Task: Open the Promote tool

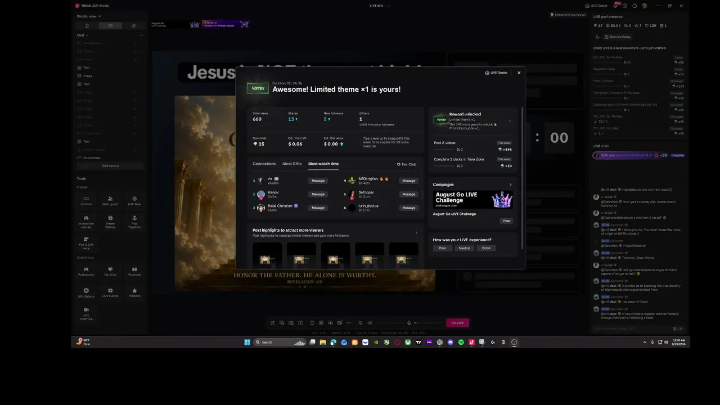Action: tap(134, 292)
